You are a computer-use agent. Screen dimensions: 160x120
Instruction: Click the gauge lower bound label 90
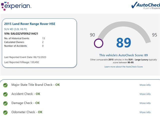click(x=92, y=35)
